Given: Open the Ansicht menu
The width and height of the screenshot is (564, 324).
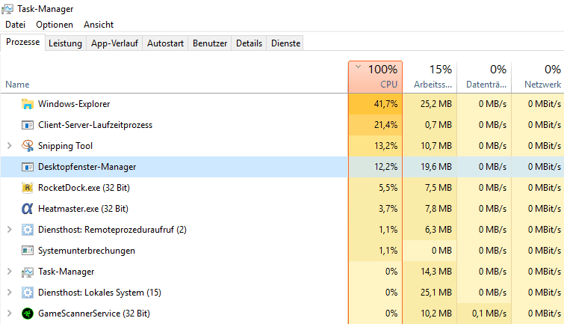Looking at the screenshot, I should tap(99, 25).
